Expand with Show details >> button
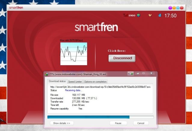 62,123
